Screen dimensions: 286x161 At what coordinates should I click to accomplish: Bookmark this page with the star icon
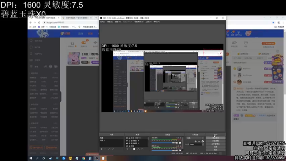[273, 23]
